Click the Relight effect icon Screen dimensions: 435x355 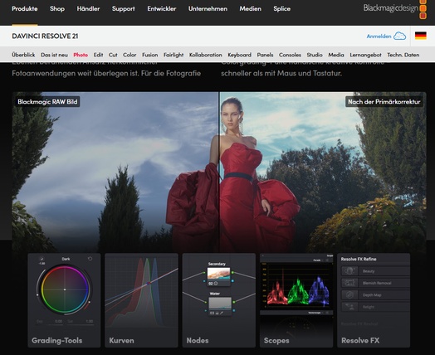(349, 307)
